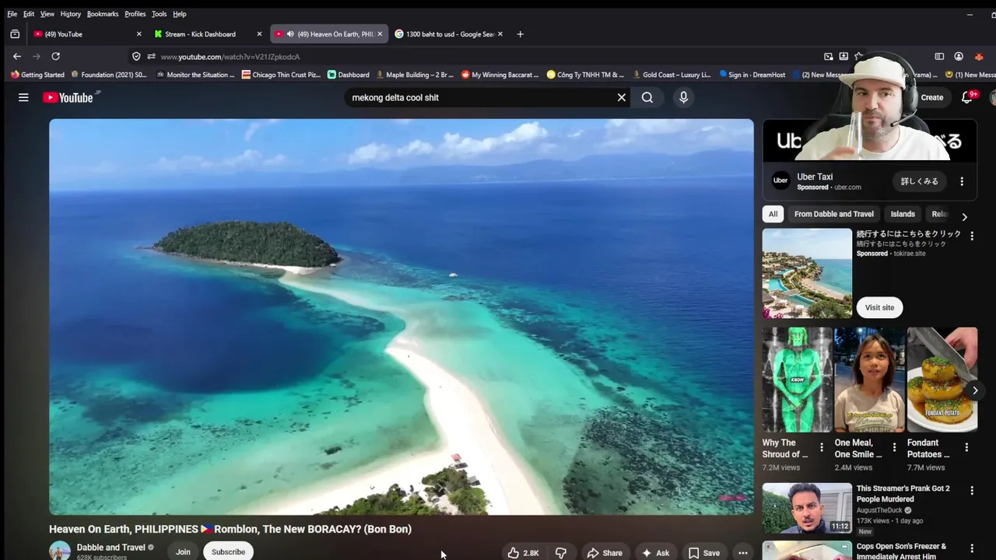Run the search with the magnifier button
996x560 pixels.
tap(647, 97)
